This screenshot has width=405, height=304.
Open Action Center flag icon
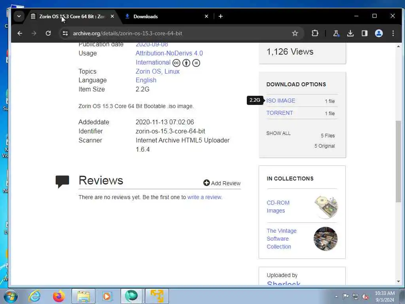point(346,296)
